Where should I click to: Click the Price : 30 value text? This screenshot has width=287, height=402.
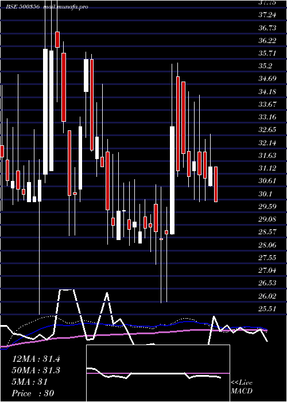tap(33, 393)
